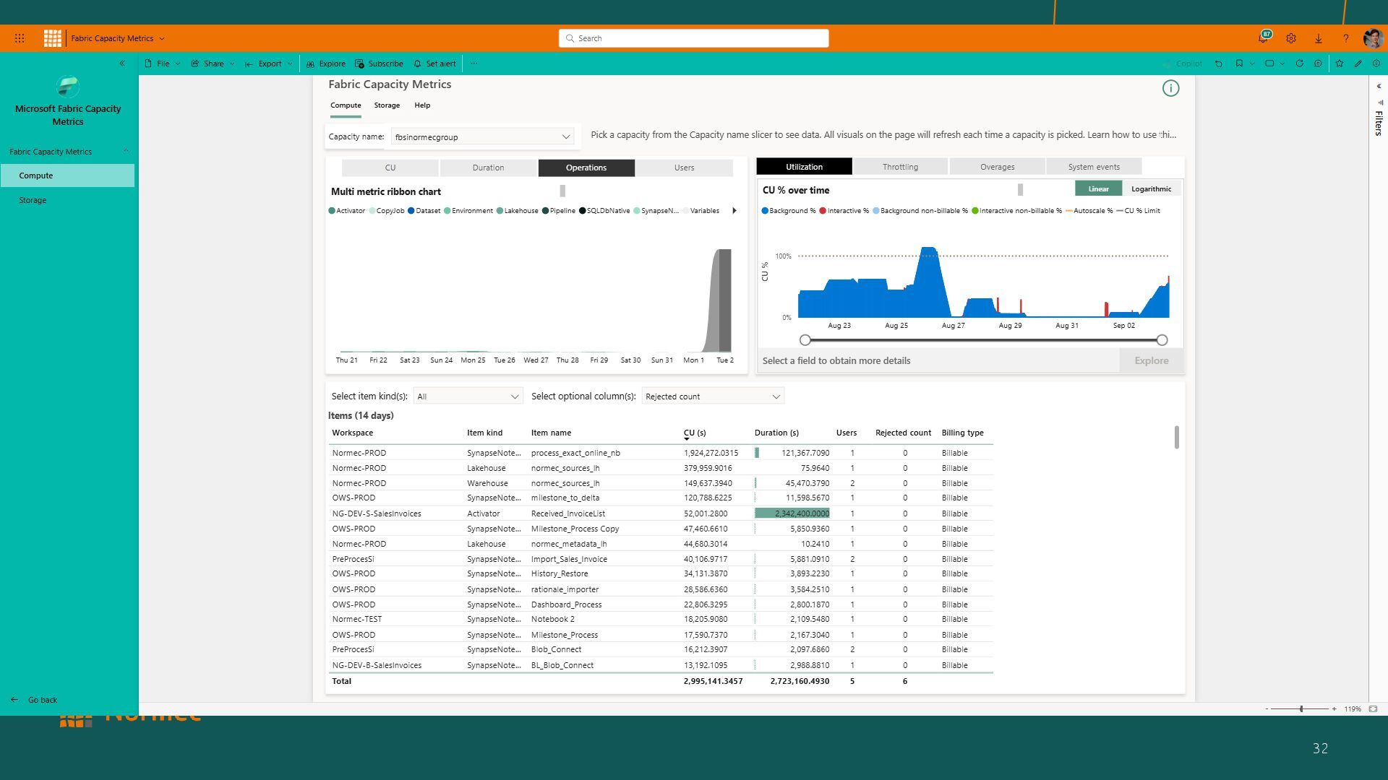This screenshot has height=780, width=1388.
Task: Open the settings gear icon
Action: (1291, 38)
